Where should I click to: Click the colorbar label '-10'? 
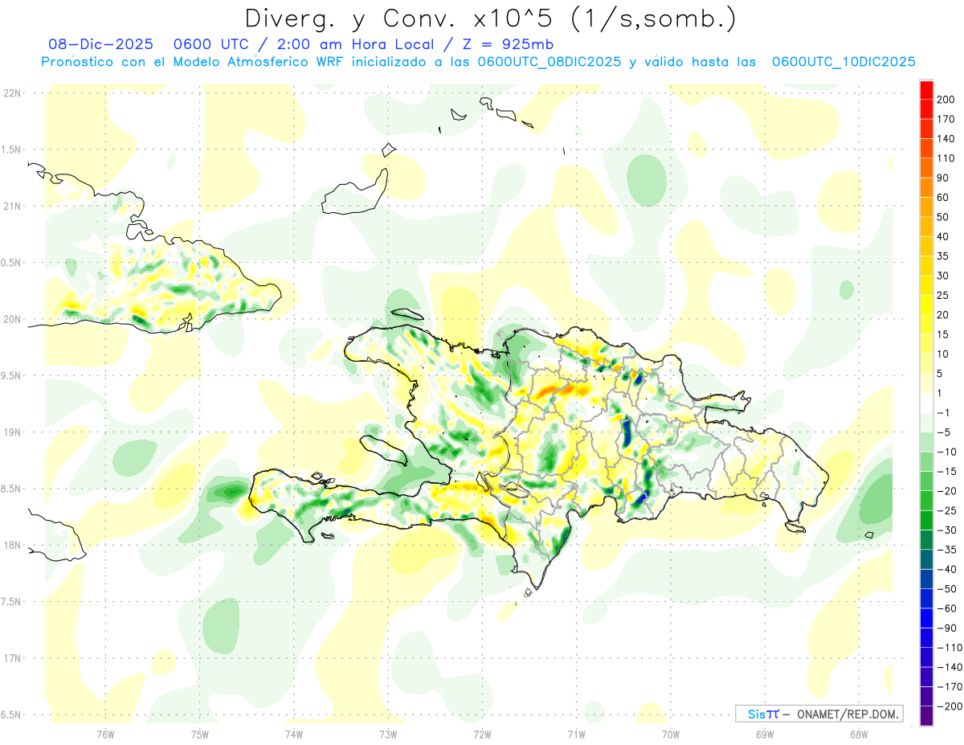[946, 452]
